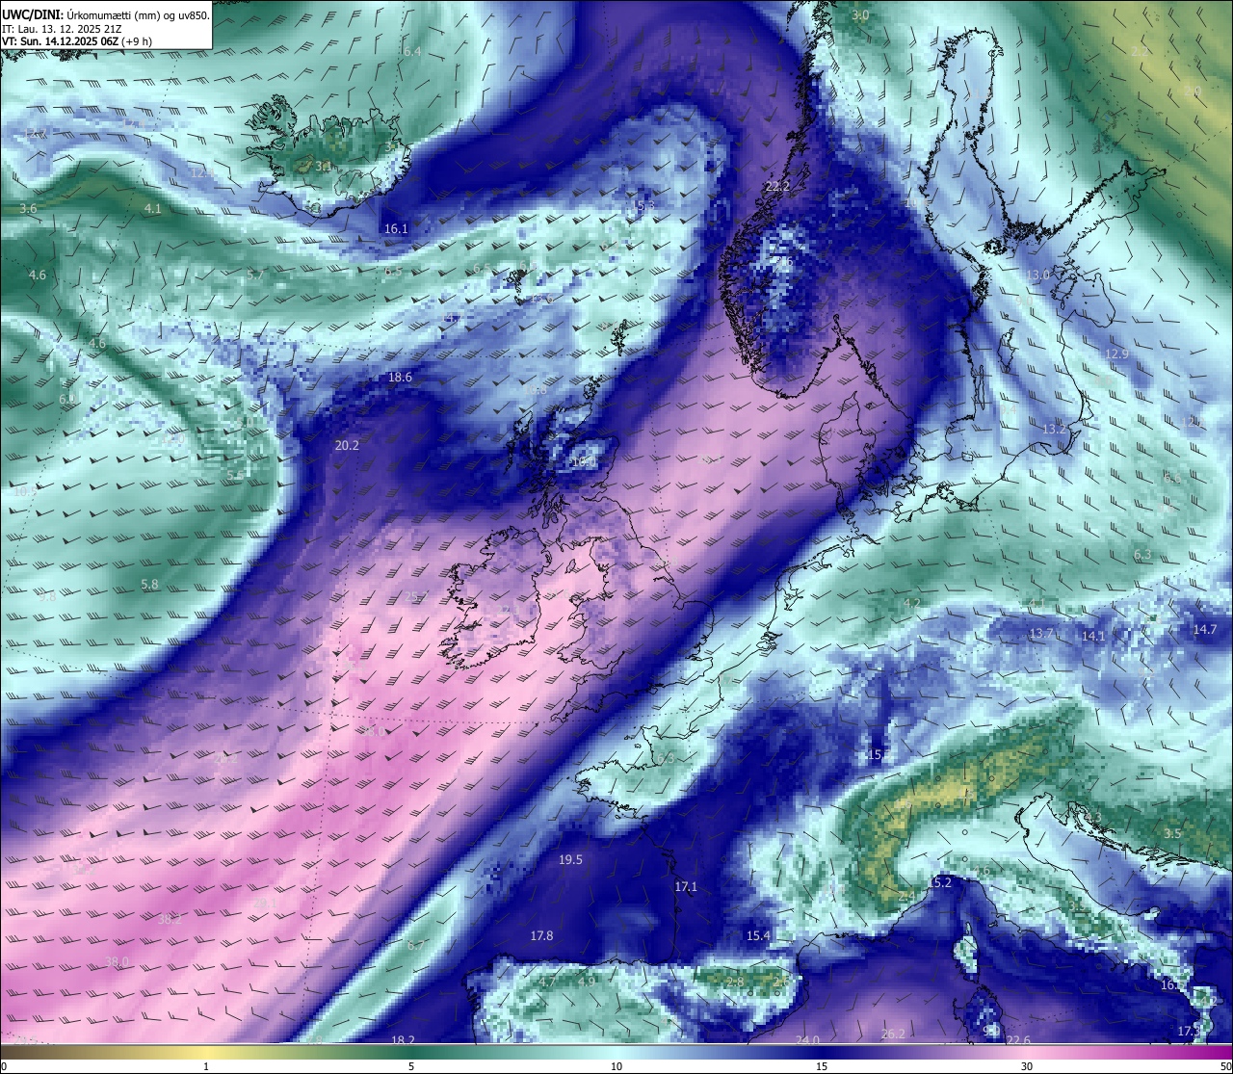The width and height of the screenshot is (1233, 1074).
Task: Click the 22.2 value near Norway coast
Action: 776,187
